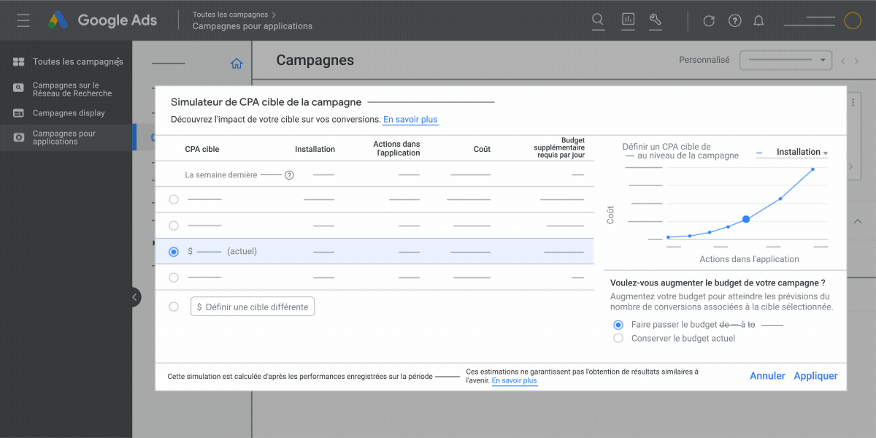Screen dimensions: 876x438
Task: Click the Campagnes pour applications icon
Action: click(19, 137)
